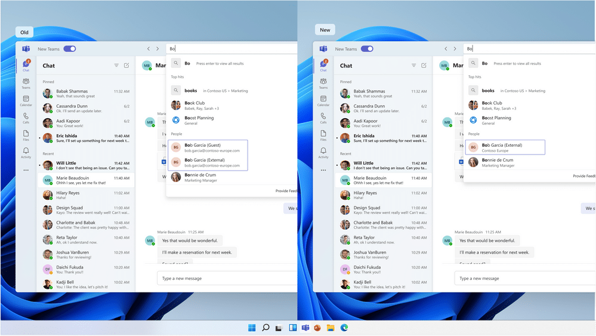596x336 pixels.
Task: Open Windows Start menu on taskbar
Action: tap(252, 328)
